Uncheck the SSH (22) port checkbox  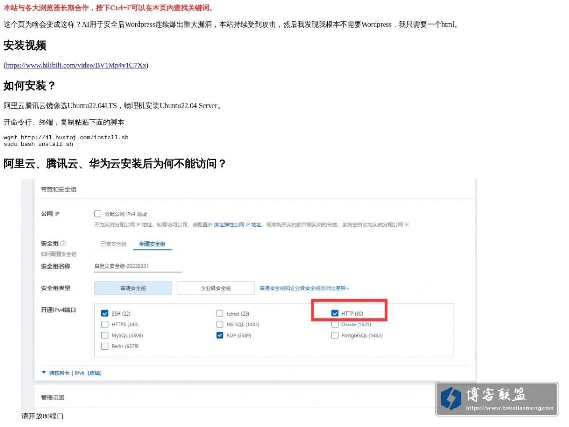pyautogui.click(x=105, y=314)
